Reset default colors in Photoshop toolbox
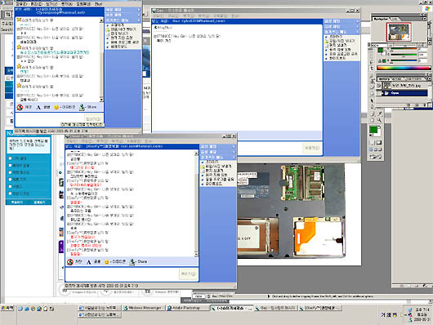 click(372, 136)
